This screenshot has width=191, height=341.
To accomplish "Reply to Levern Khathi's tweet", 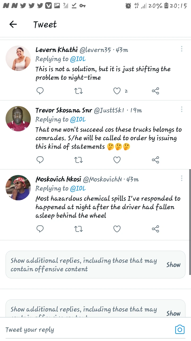I will pos(40,91).
